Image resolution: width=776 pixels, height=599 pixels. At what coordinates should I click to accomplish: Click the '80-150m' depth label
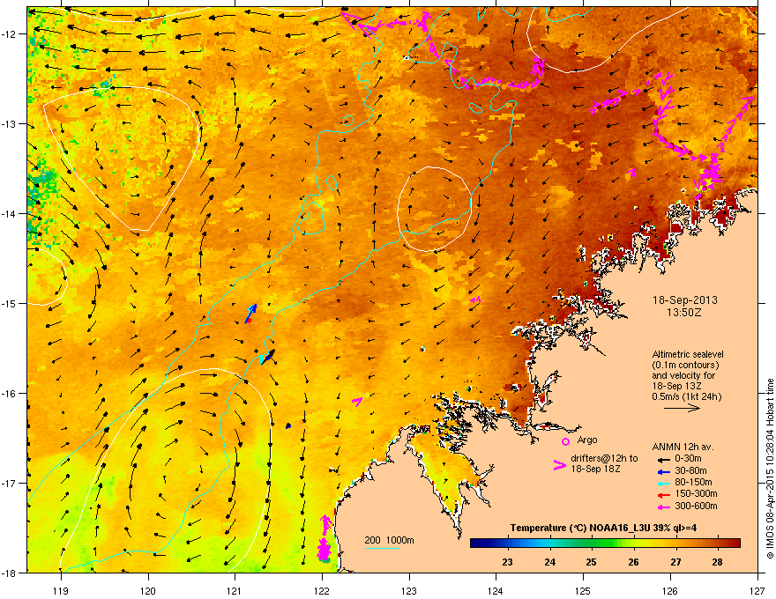pos(693,482)
